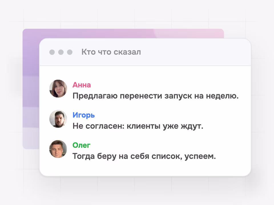Image resolution: width=274 pixels, height=205 pixels.
Task: Click the first gray window dot
Action: pyautogui.click(x=52, y=52)
